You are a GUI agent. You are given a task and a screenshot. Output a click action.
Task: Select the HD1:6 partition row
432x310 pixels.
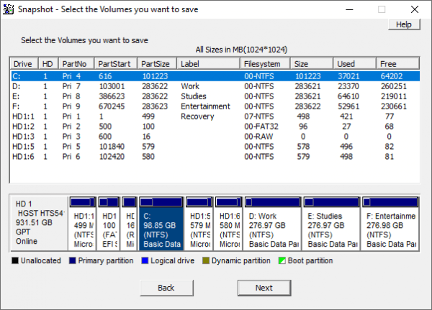(x=215, y=157)
